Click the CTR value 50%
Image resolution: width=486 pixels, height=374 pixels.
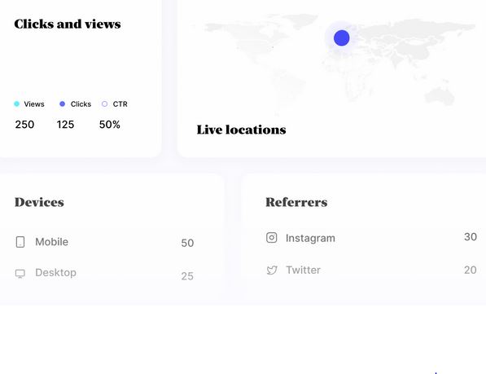[110, 125]
